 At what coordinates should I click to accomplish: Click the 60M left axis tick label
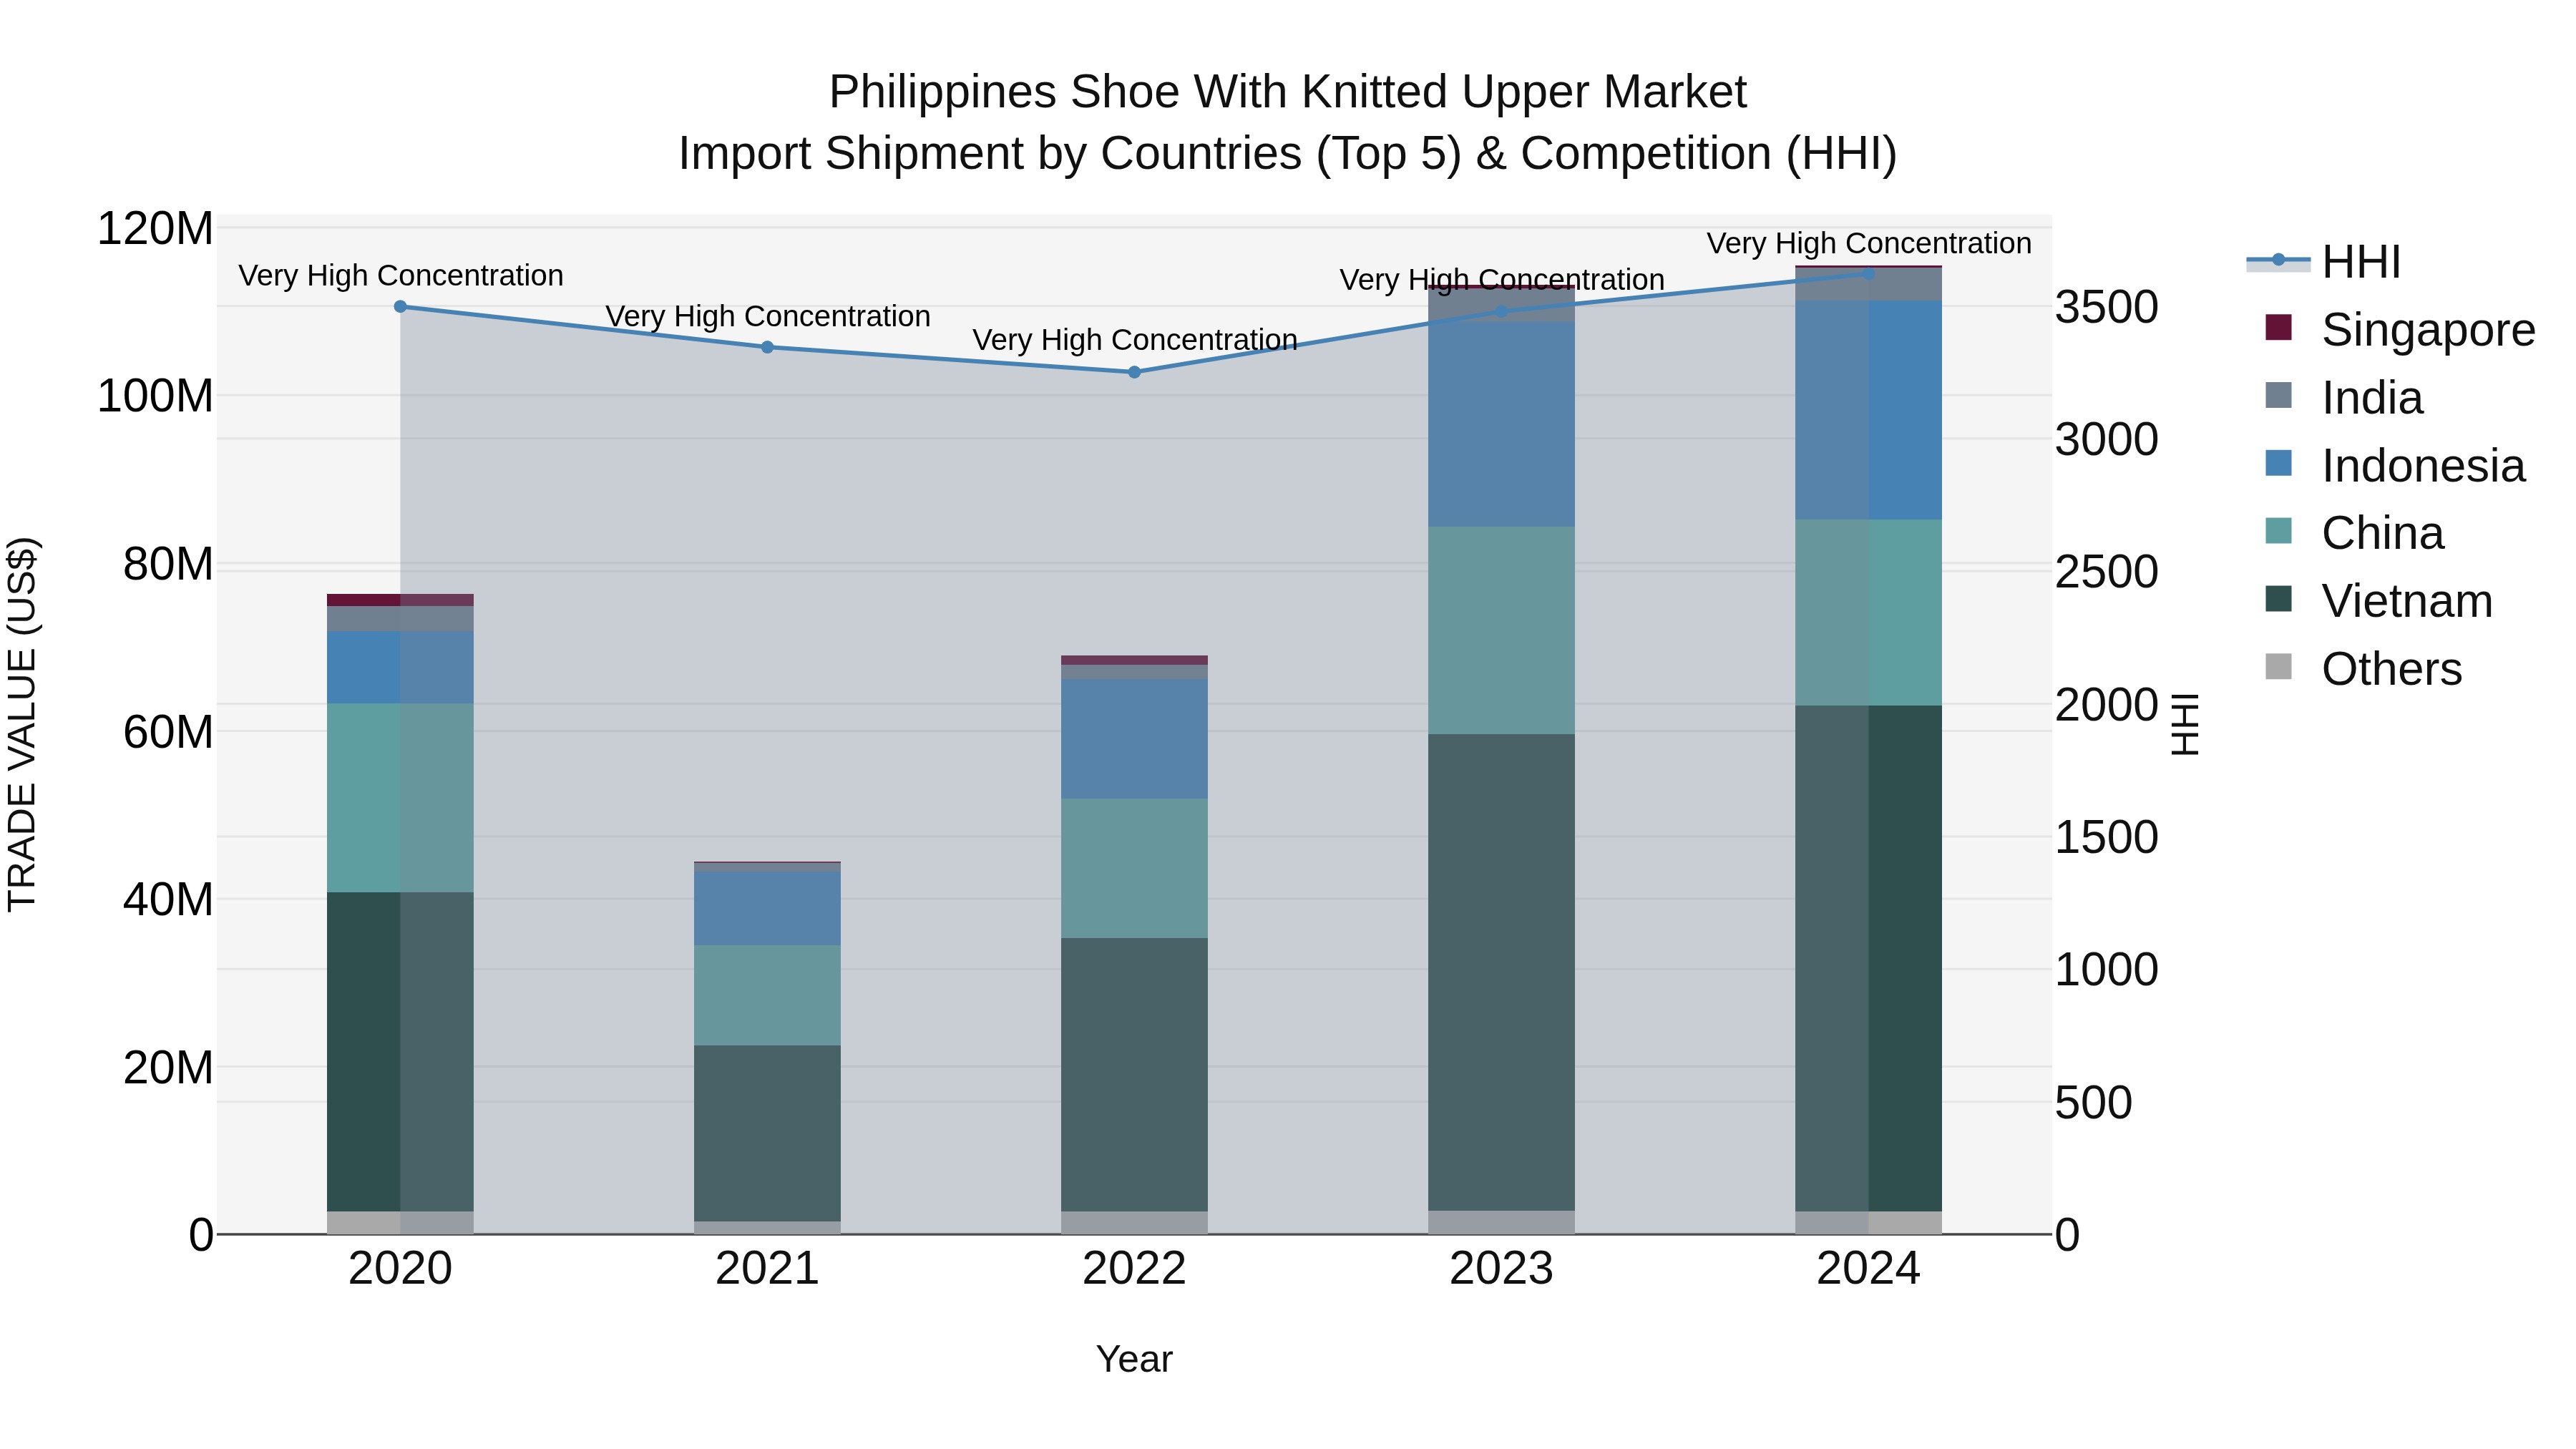pos(168,732)
